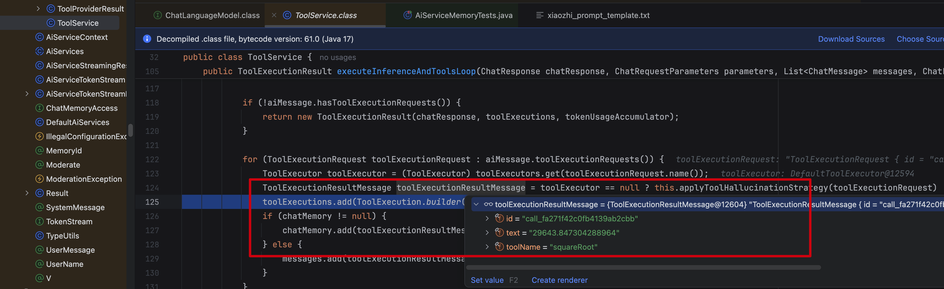The width and height of the screenshot is (944, 289).
Task: Expand the id field in debugger popup
Action: click(x=487, y=219)
